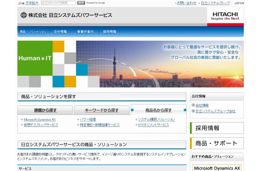Click the arrow icon before 日立システムズトップ
The image size is (261, 171).
point(199,3)
